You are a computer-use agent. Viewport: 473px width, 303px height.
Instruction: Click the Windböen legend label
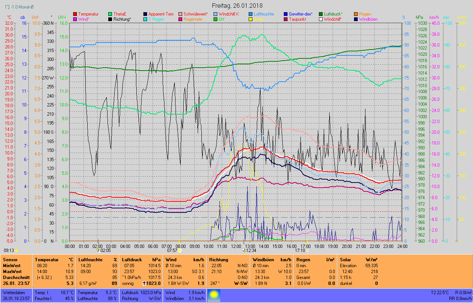368,19
